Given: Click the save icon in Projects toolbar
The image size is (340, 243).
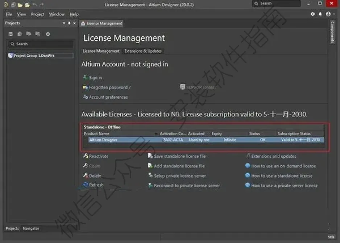Looking at the screenshot, I should [11, 34].
